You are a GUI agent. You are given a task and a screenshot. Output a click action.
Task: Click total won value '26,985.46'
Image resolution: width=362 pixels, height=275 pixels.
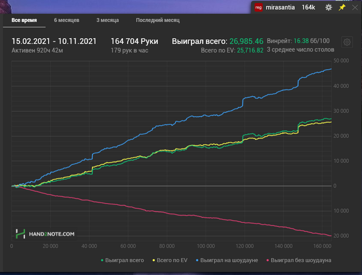click(x=246, y=41)
